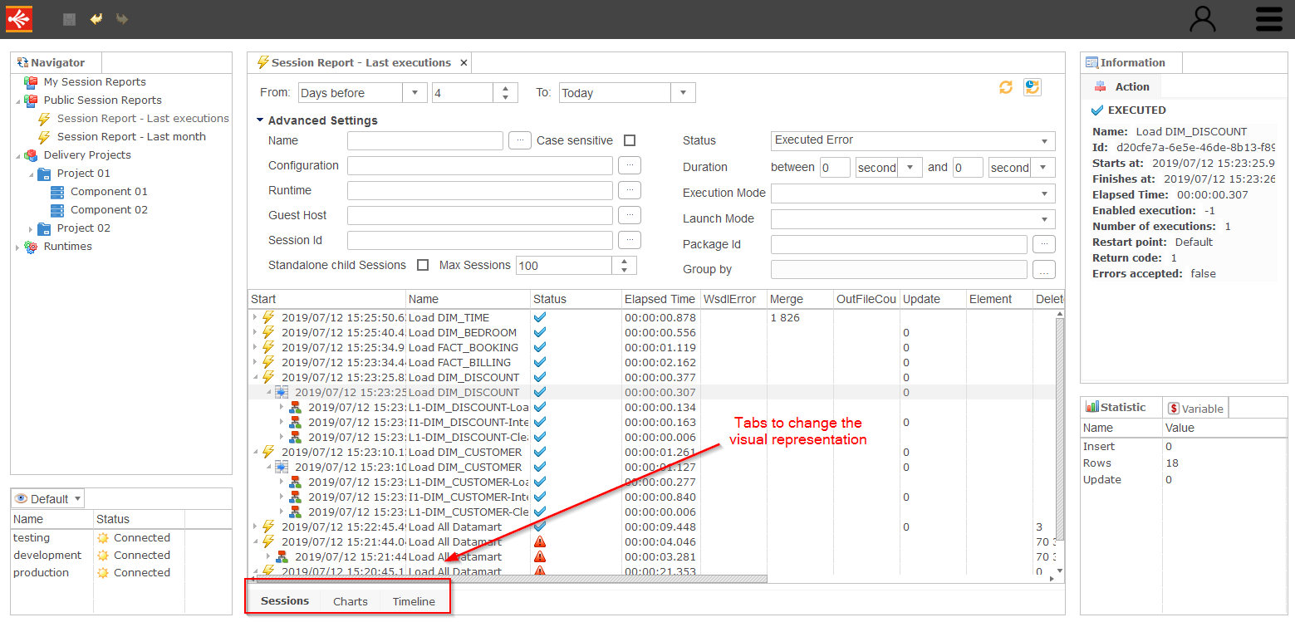
Task: Enable Standalone child Sessions
Action: point(423,265)
